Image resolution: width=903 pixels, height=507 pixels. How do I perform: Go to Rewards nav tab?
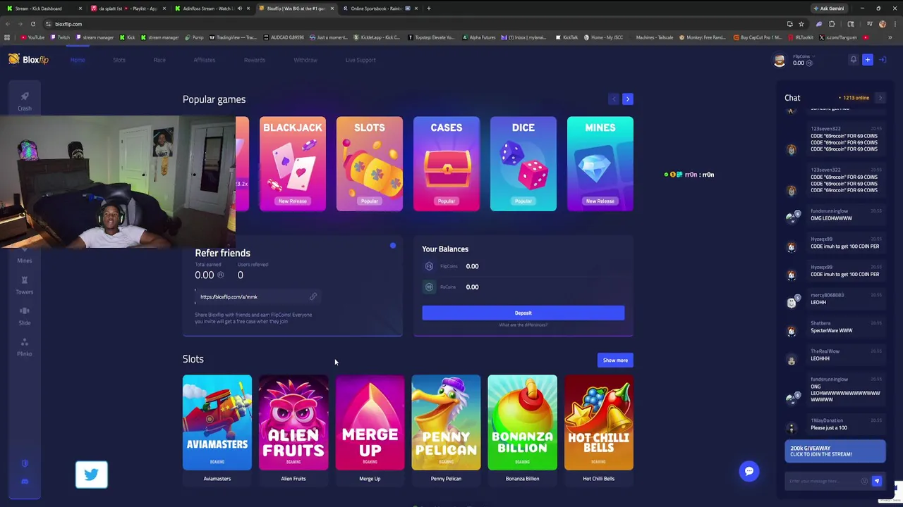[255, 60]
